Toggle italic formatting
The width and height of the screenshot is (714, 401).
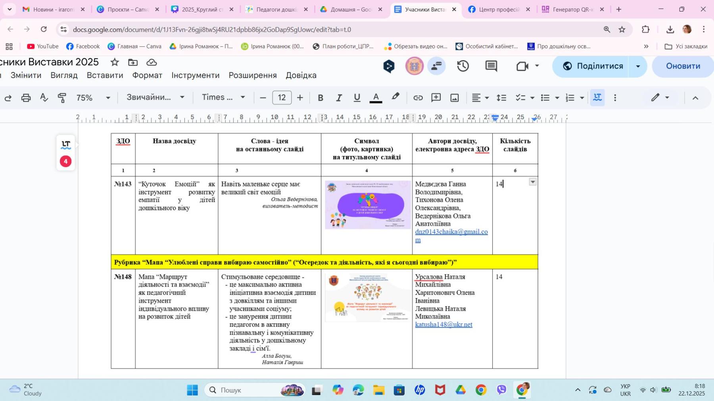(x=339, y=98)
